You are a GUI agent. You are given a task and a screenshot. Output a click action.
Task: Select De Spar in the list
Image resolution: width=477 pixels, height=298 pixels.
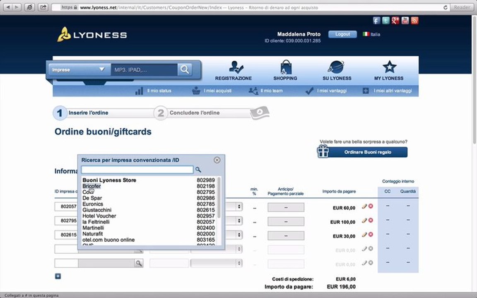[92, 198]
